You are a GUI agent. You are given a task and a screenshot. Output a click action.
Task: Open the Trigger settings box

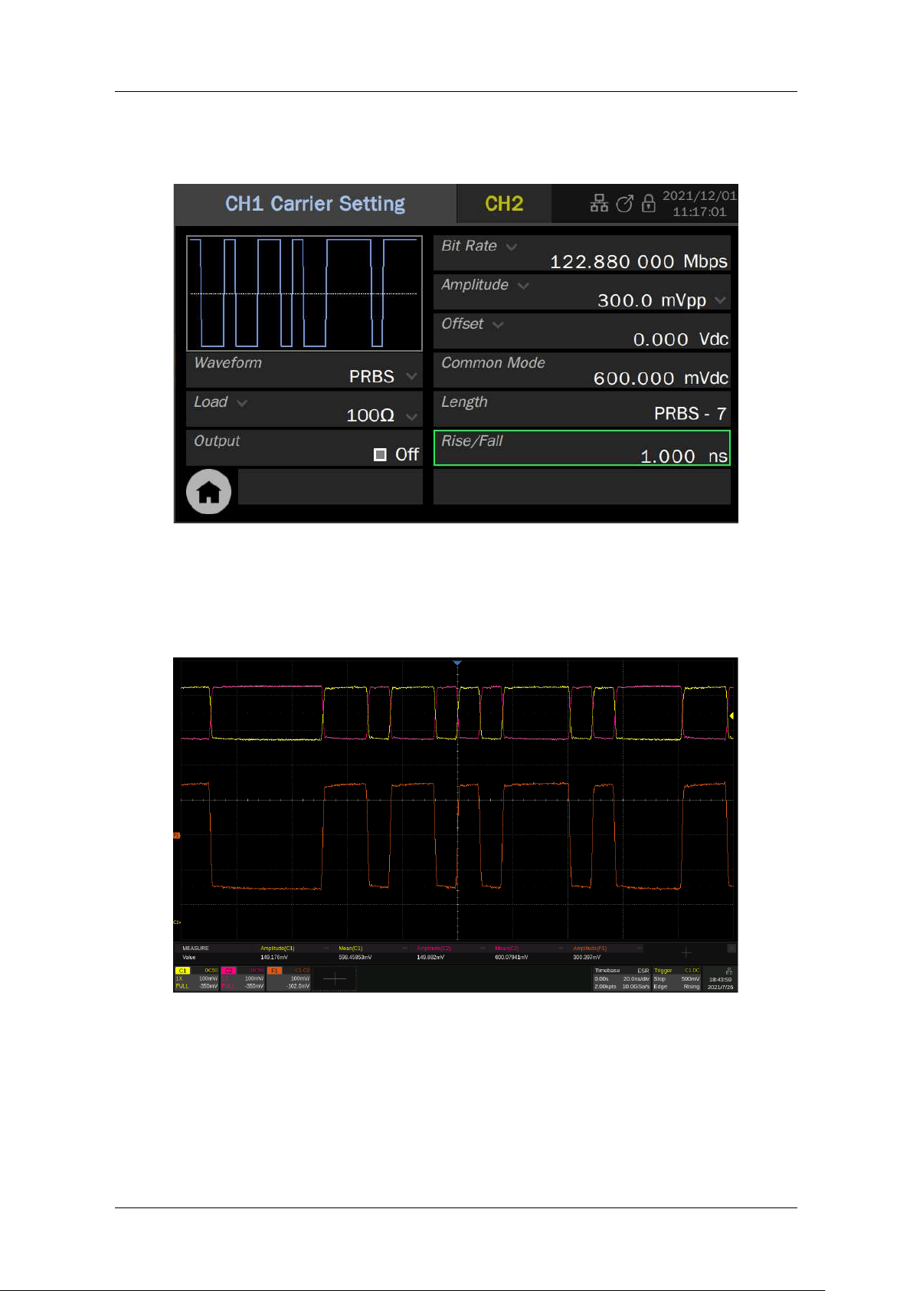click(676, 979)
